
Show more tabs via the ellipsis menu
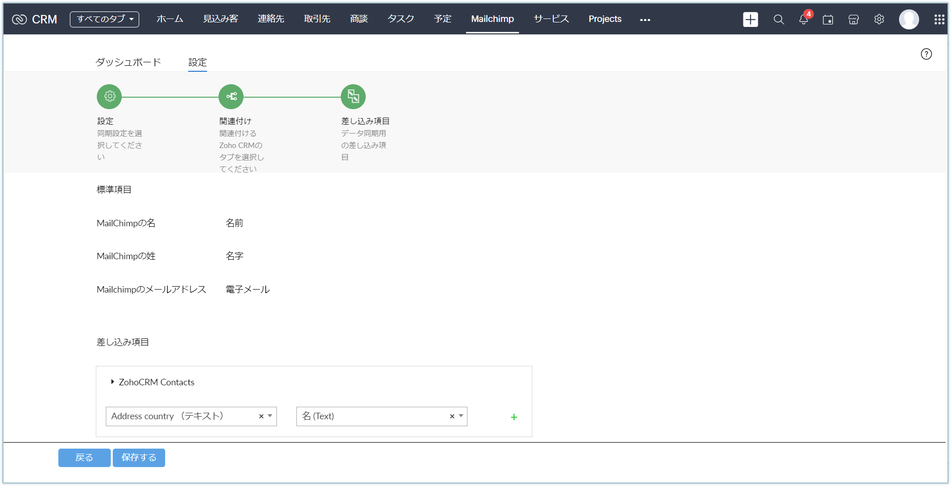[645, 19]
